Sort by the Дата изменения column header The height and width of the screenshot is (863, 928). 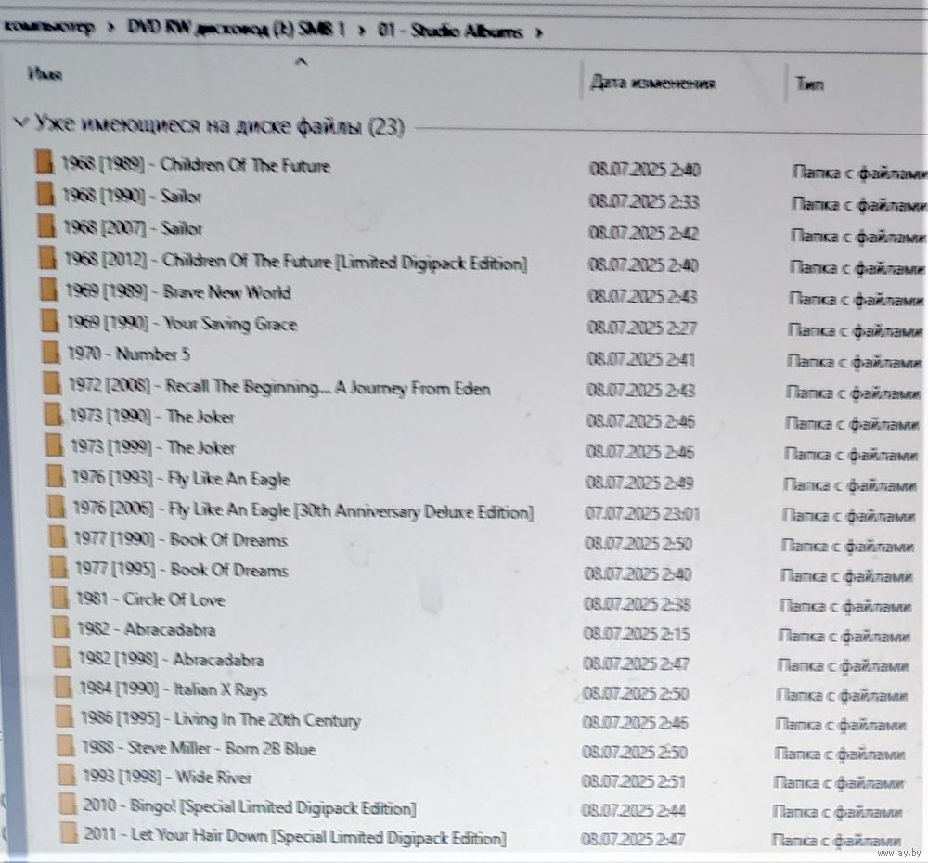pyautogui.click(x=652, y=83)
